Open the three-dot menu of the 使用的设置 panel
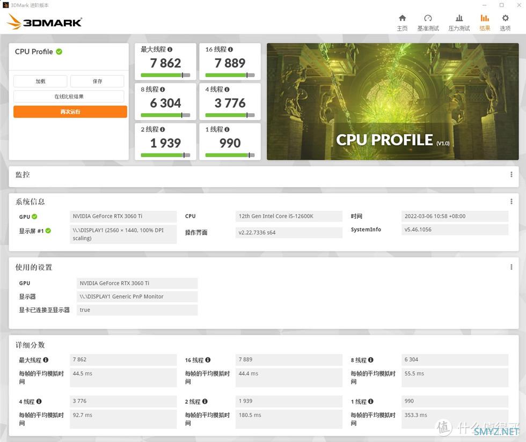 pyautogui.click(x=511, y=267)
